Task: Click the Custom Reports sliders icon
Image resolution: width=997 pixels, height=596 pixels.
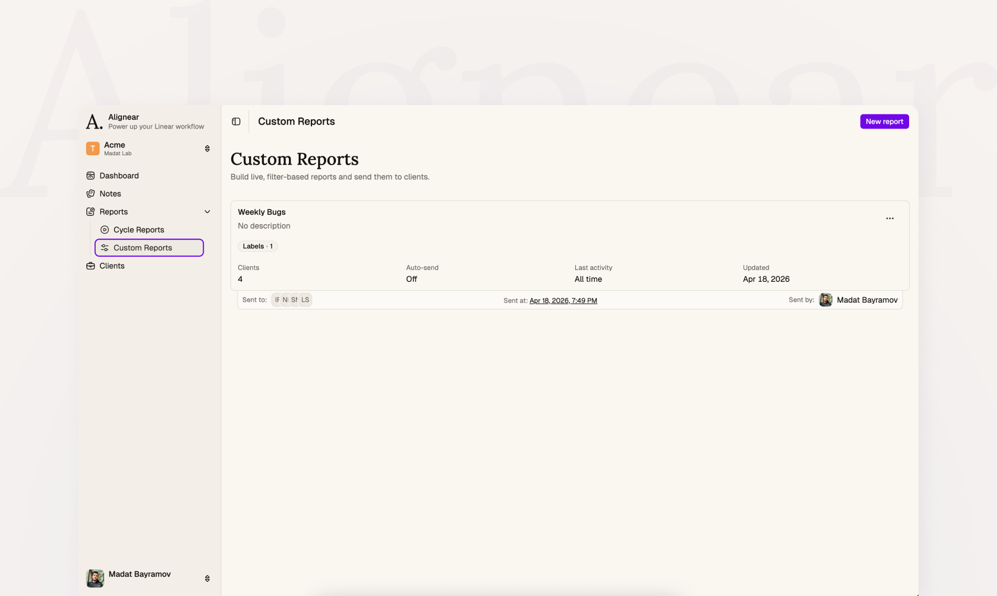Action: [105, 248]
